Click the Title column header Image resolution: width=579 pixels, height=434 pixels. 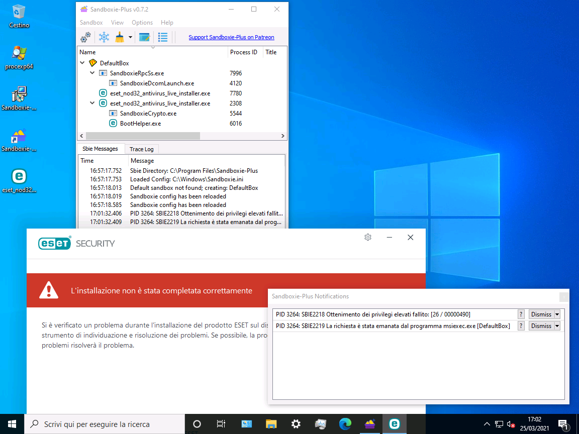274,52
